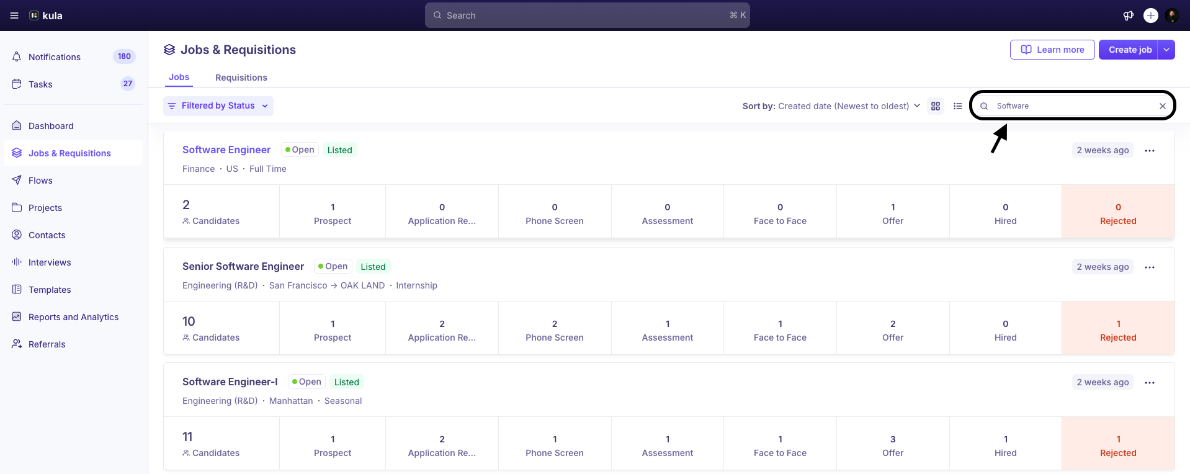Click 2 weeks ago on Software Engineer card
Image resolution: width=1190 pixels, height=474 pixels.
(x=1103, y=150)
